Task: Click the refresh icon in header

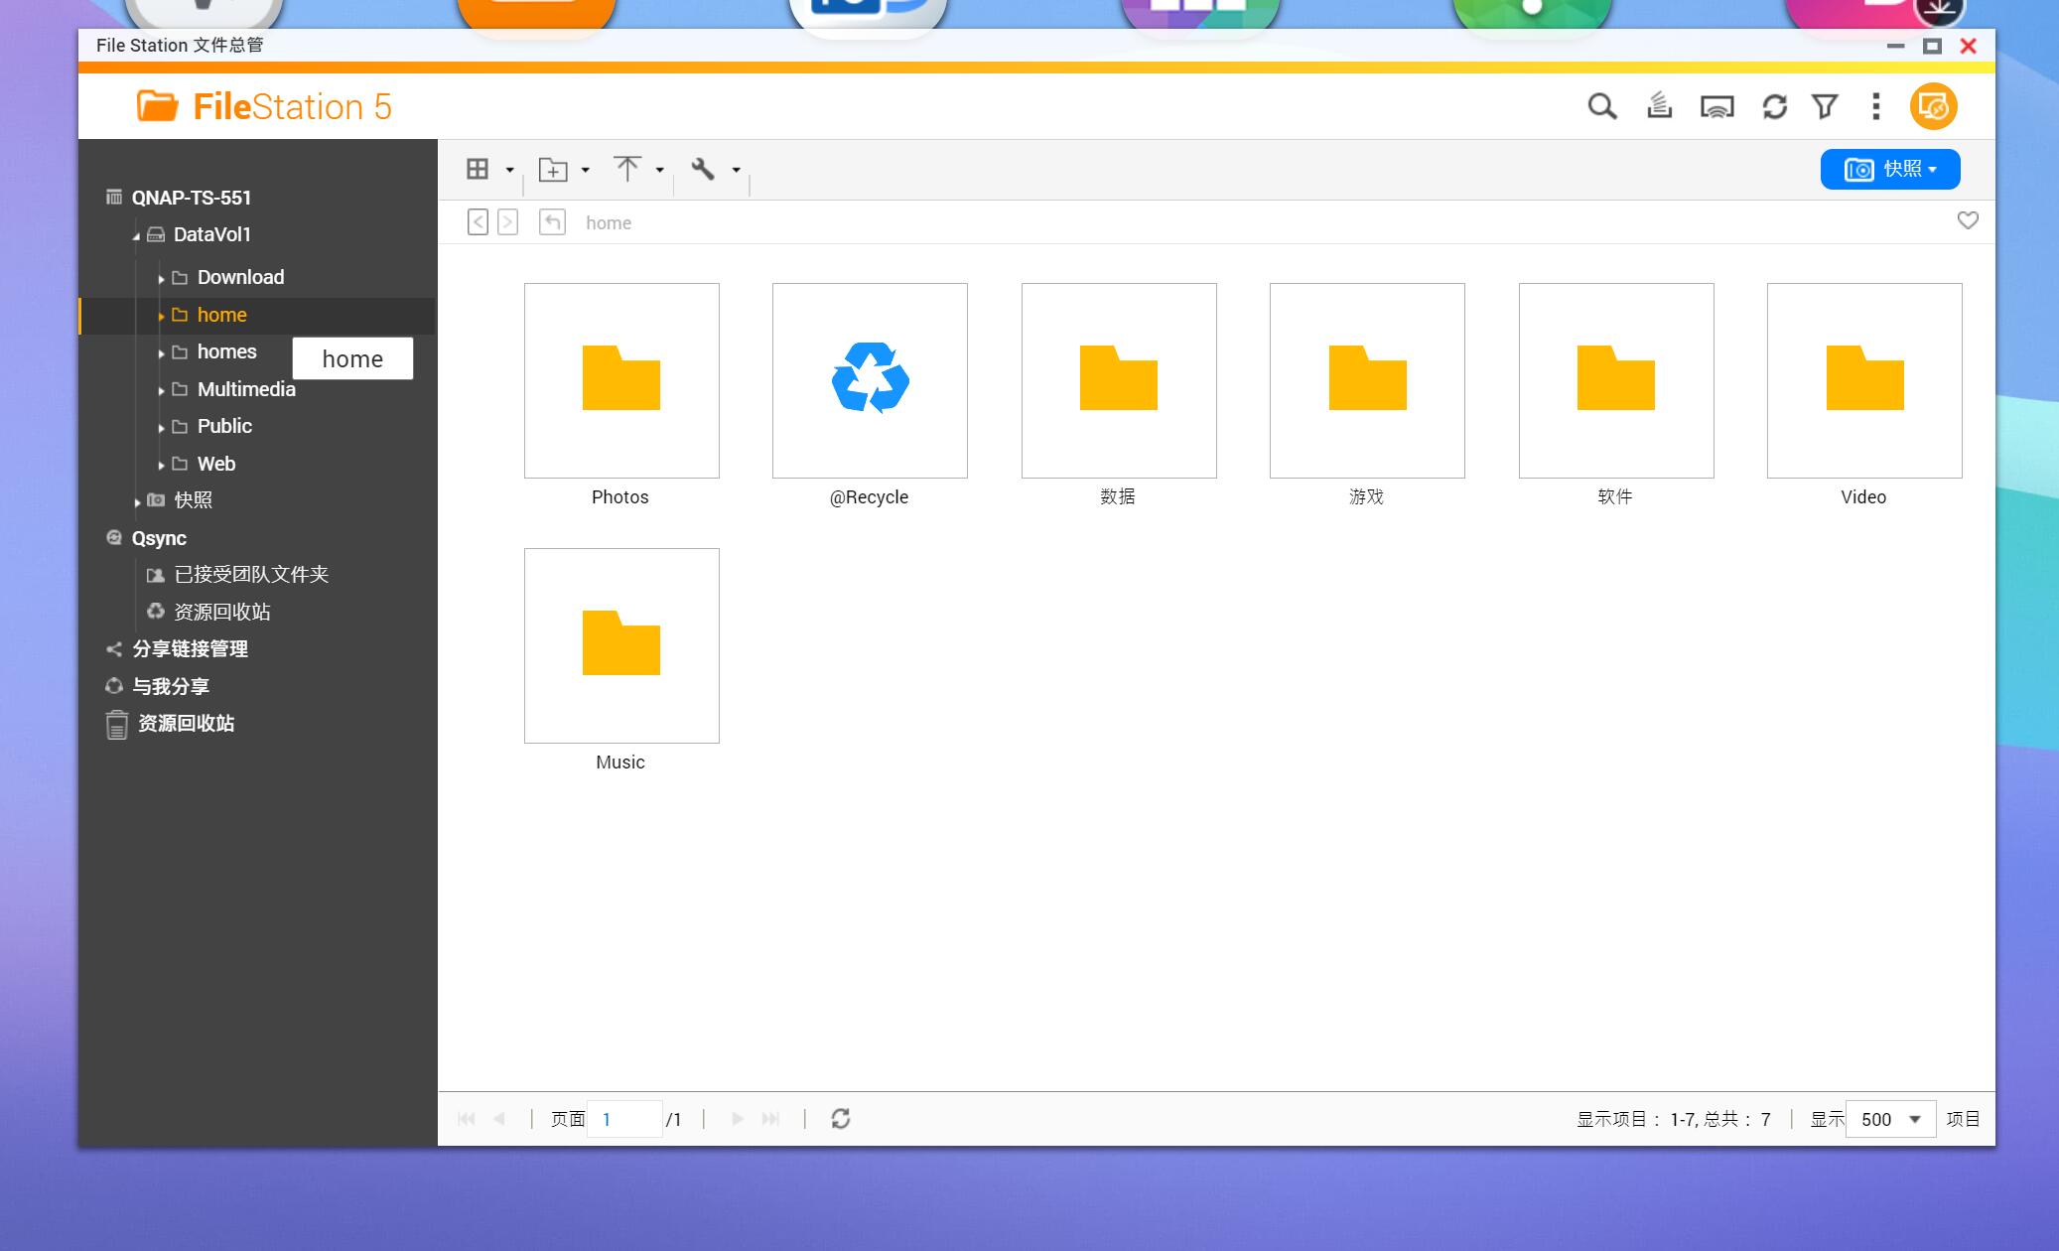Action: [x=1774, y=106]
